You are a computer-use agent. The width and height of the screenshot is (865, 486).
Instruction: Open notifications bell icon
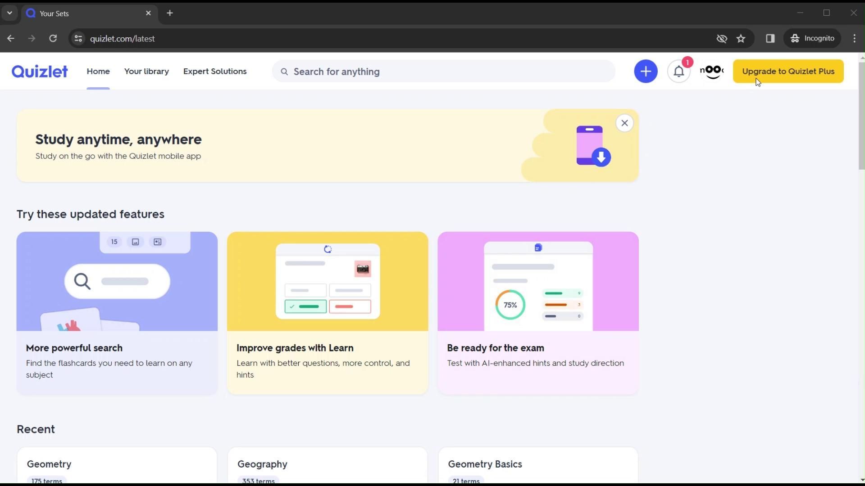tap(678, 72)
